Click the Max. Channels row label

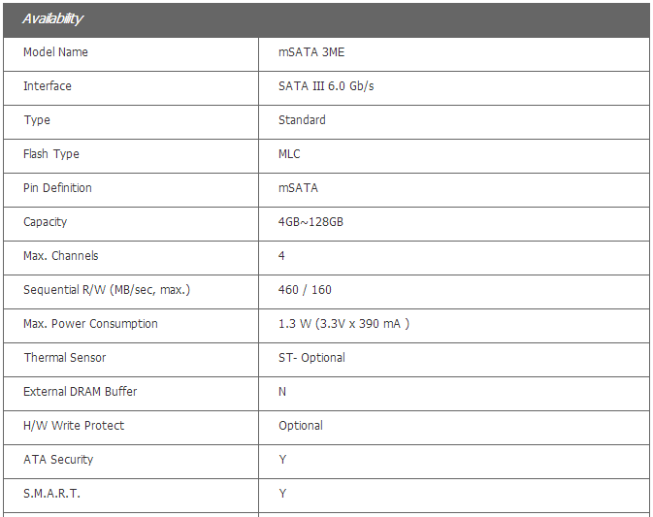(61, 256)
